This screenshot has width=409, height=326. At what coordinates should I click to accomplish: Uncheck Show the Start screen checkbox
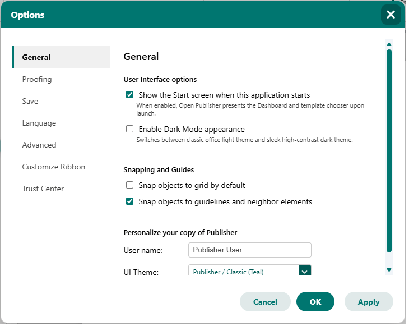coord(131,95)
